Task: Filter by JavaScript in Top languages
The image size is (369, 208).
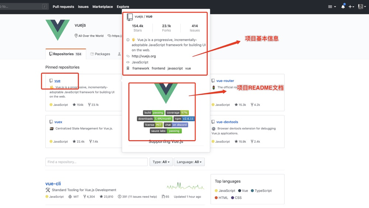Action: [x=225, y=191]
